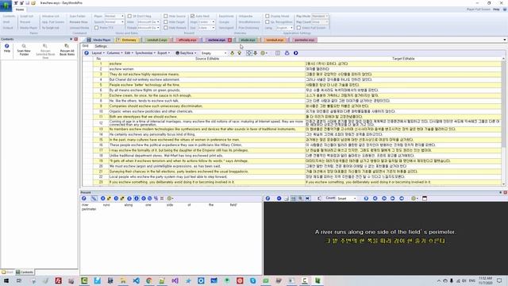Click Wikipedia in ribbon

click(245, 16)
